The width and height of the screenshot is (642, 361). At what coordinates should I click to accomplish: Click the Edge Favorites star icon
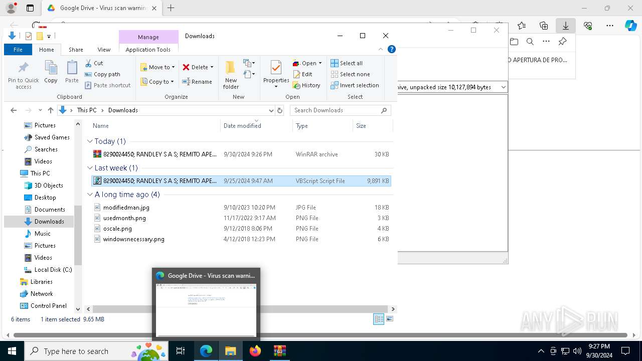522,26
